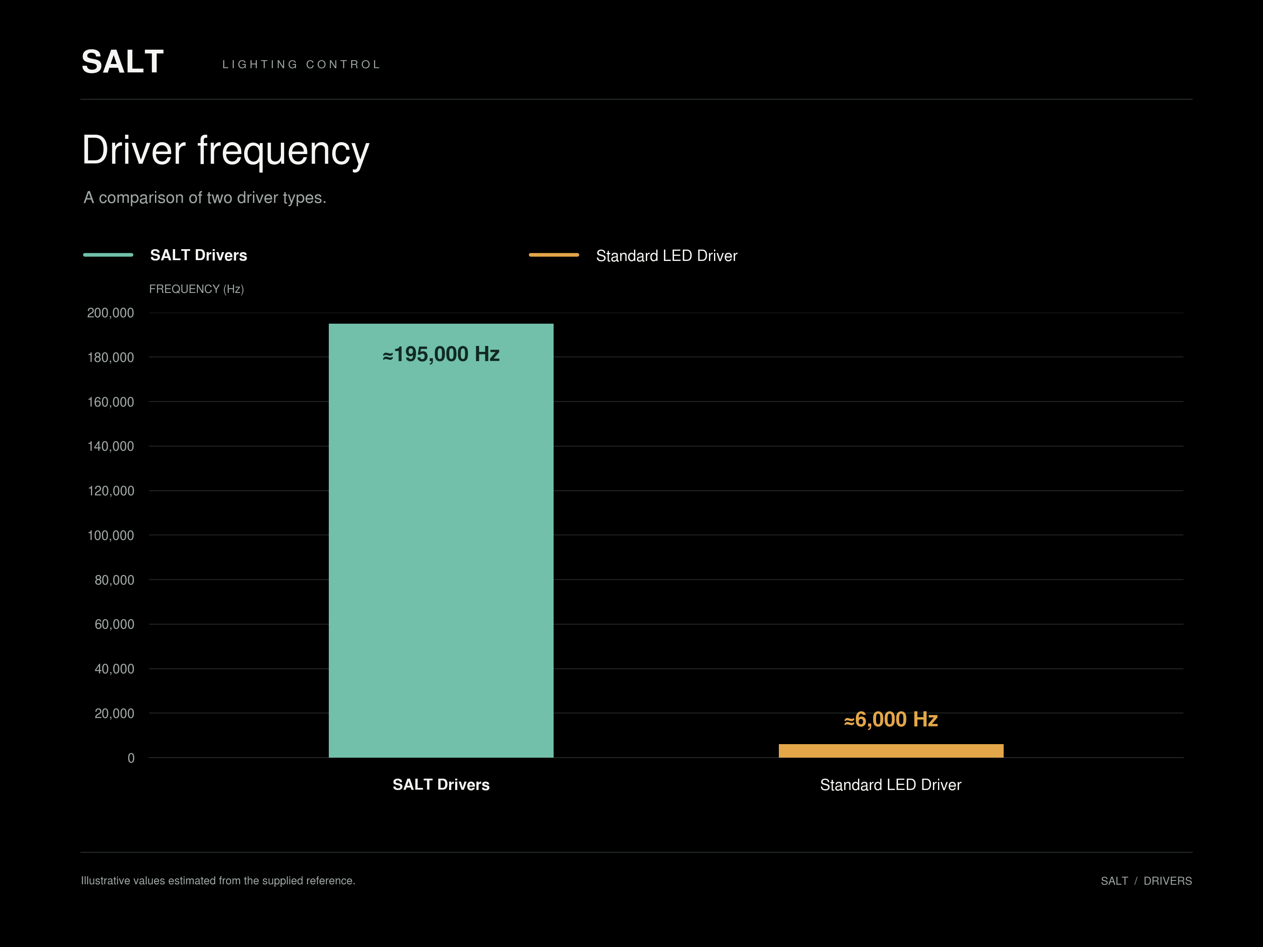Click the 60,000 axis tick label

114,625
